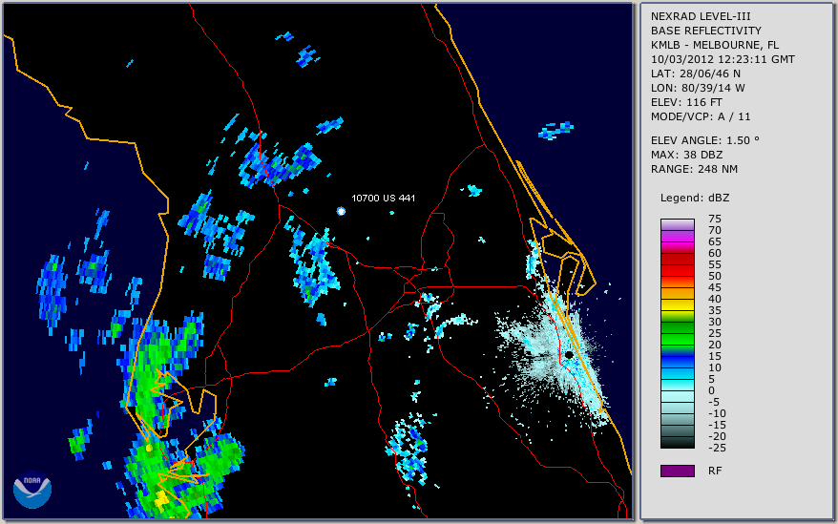Click the 'BASE REFLECTIVITY' text
The width and height of the screenshot is (838, 524).
click(x=706, y=31)
